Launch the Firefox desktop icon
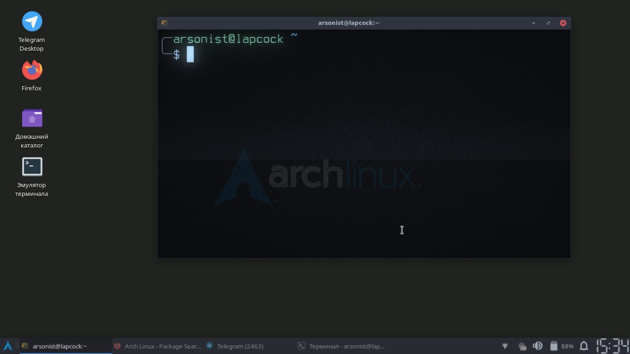630x354 pixels. (32, 70)
